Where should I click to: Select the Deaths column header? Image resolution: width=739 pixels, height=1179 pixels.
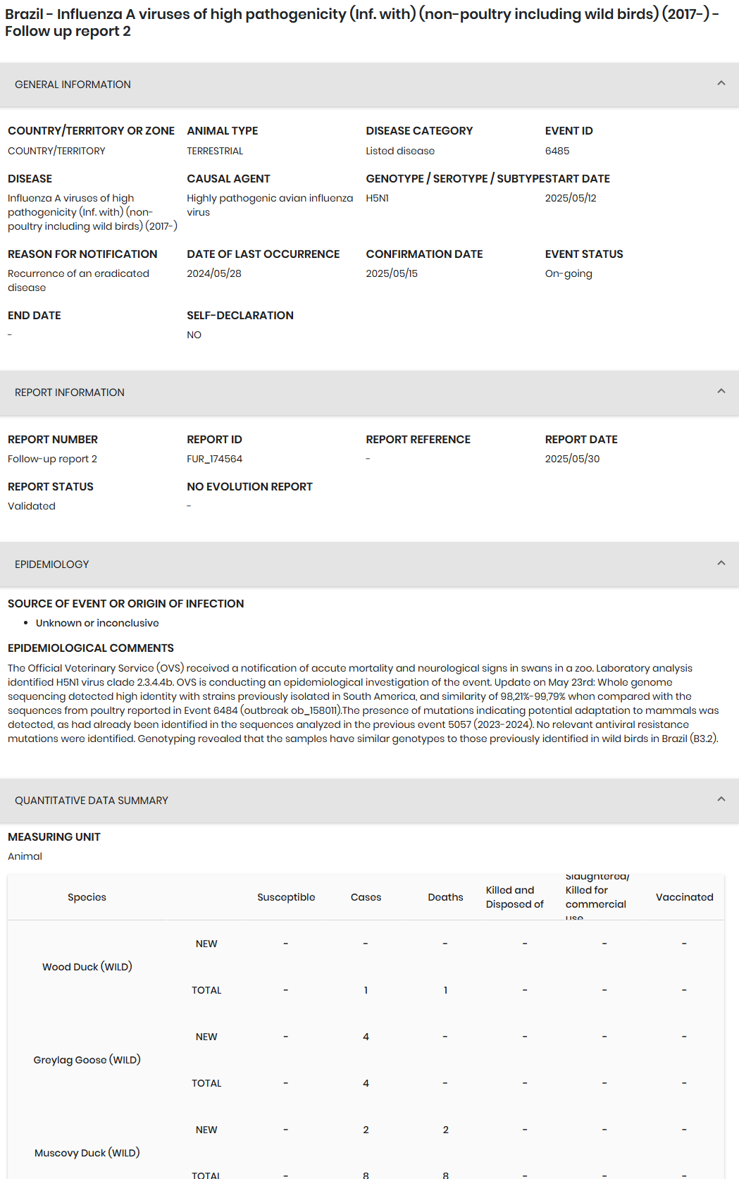(445, 897)
